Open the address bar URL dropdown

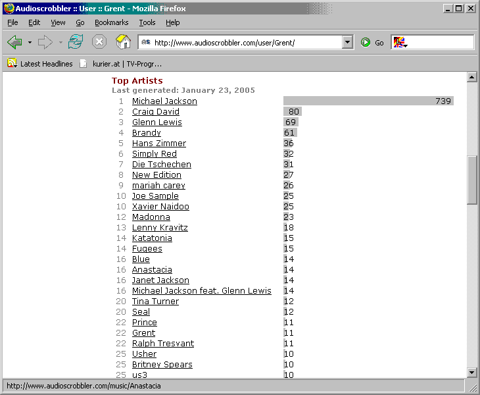348,43
